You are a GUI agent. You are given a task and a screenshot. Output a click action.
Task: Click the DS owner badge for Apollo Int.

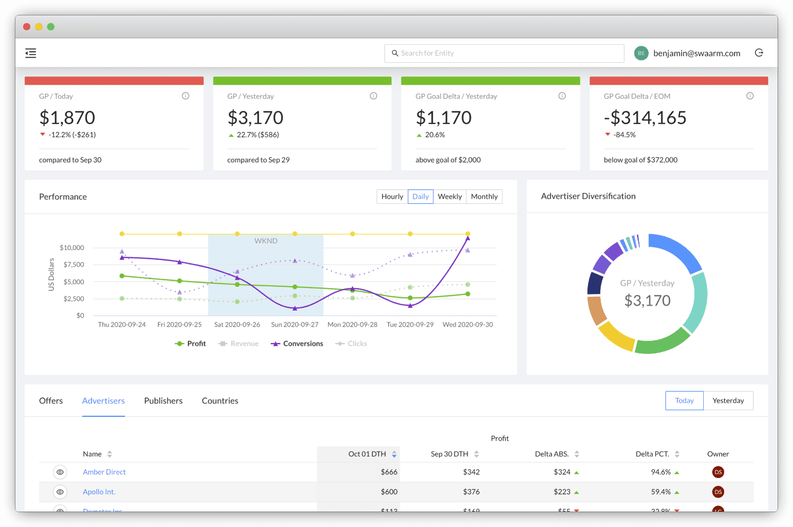[718, 492]
